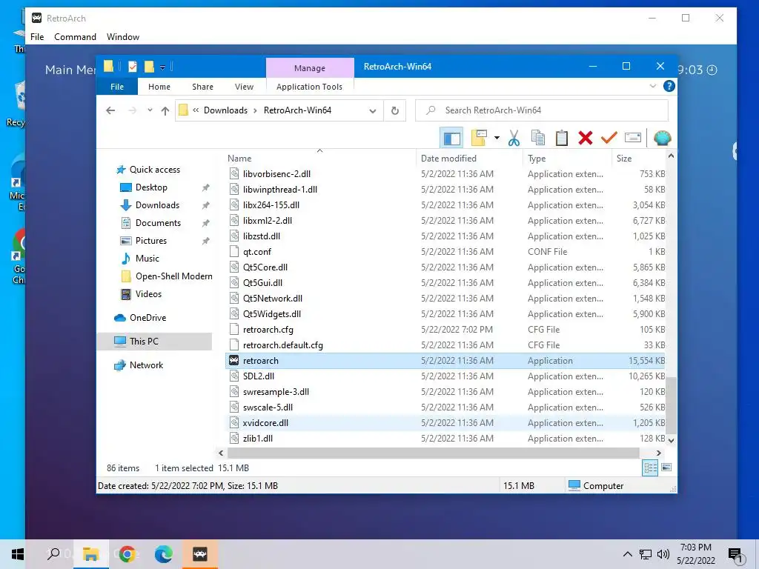759x569 pixels.
Task: Select the qt.conf file
Action: [445, 252]
